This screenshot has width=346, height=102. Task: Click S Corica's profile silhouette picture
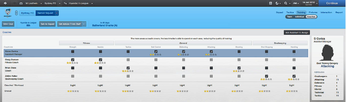coord(327,52)
